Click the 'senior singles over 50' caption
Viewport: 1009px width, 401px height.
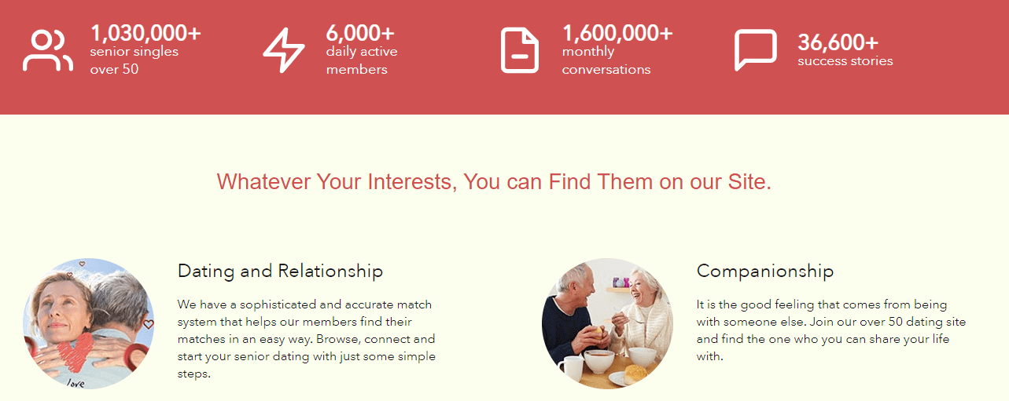(x=134, y=60)
